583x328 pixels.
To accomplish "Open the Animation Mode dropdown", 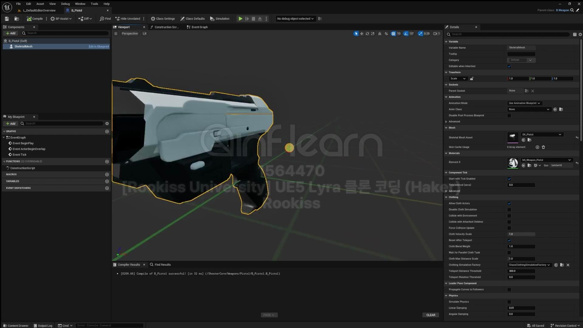I will click(x=524, y=103).
